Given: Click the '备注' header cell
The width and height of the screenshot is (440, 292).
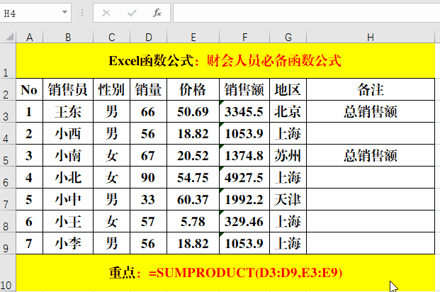Looking at the screenshot, I should [371, 89].
